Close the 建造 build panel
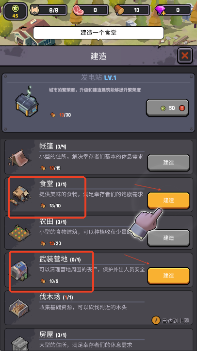197x351 pixels. click(x=185, y=55)
